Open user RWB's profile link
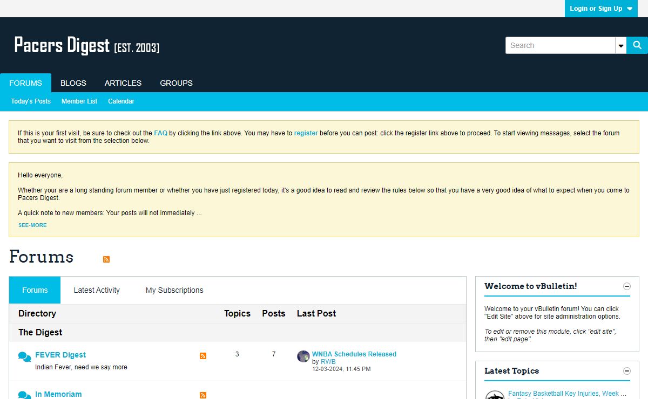Image resolution: width=648 pixels, height=399 pixels. coord(328,362)
